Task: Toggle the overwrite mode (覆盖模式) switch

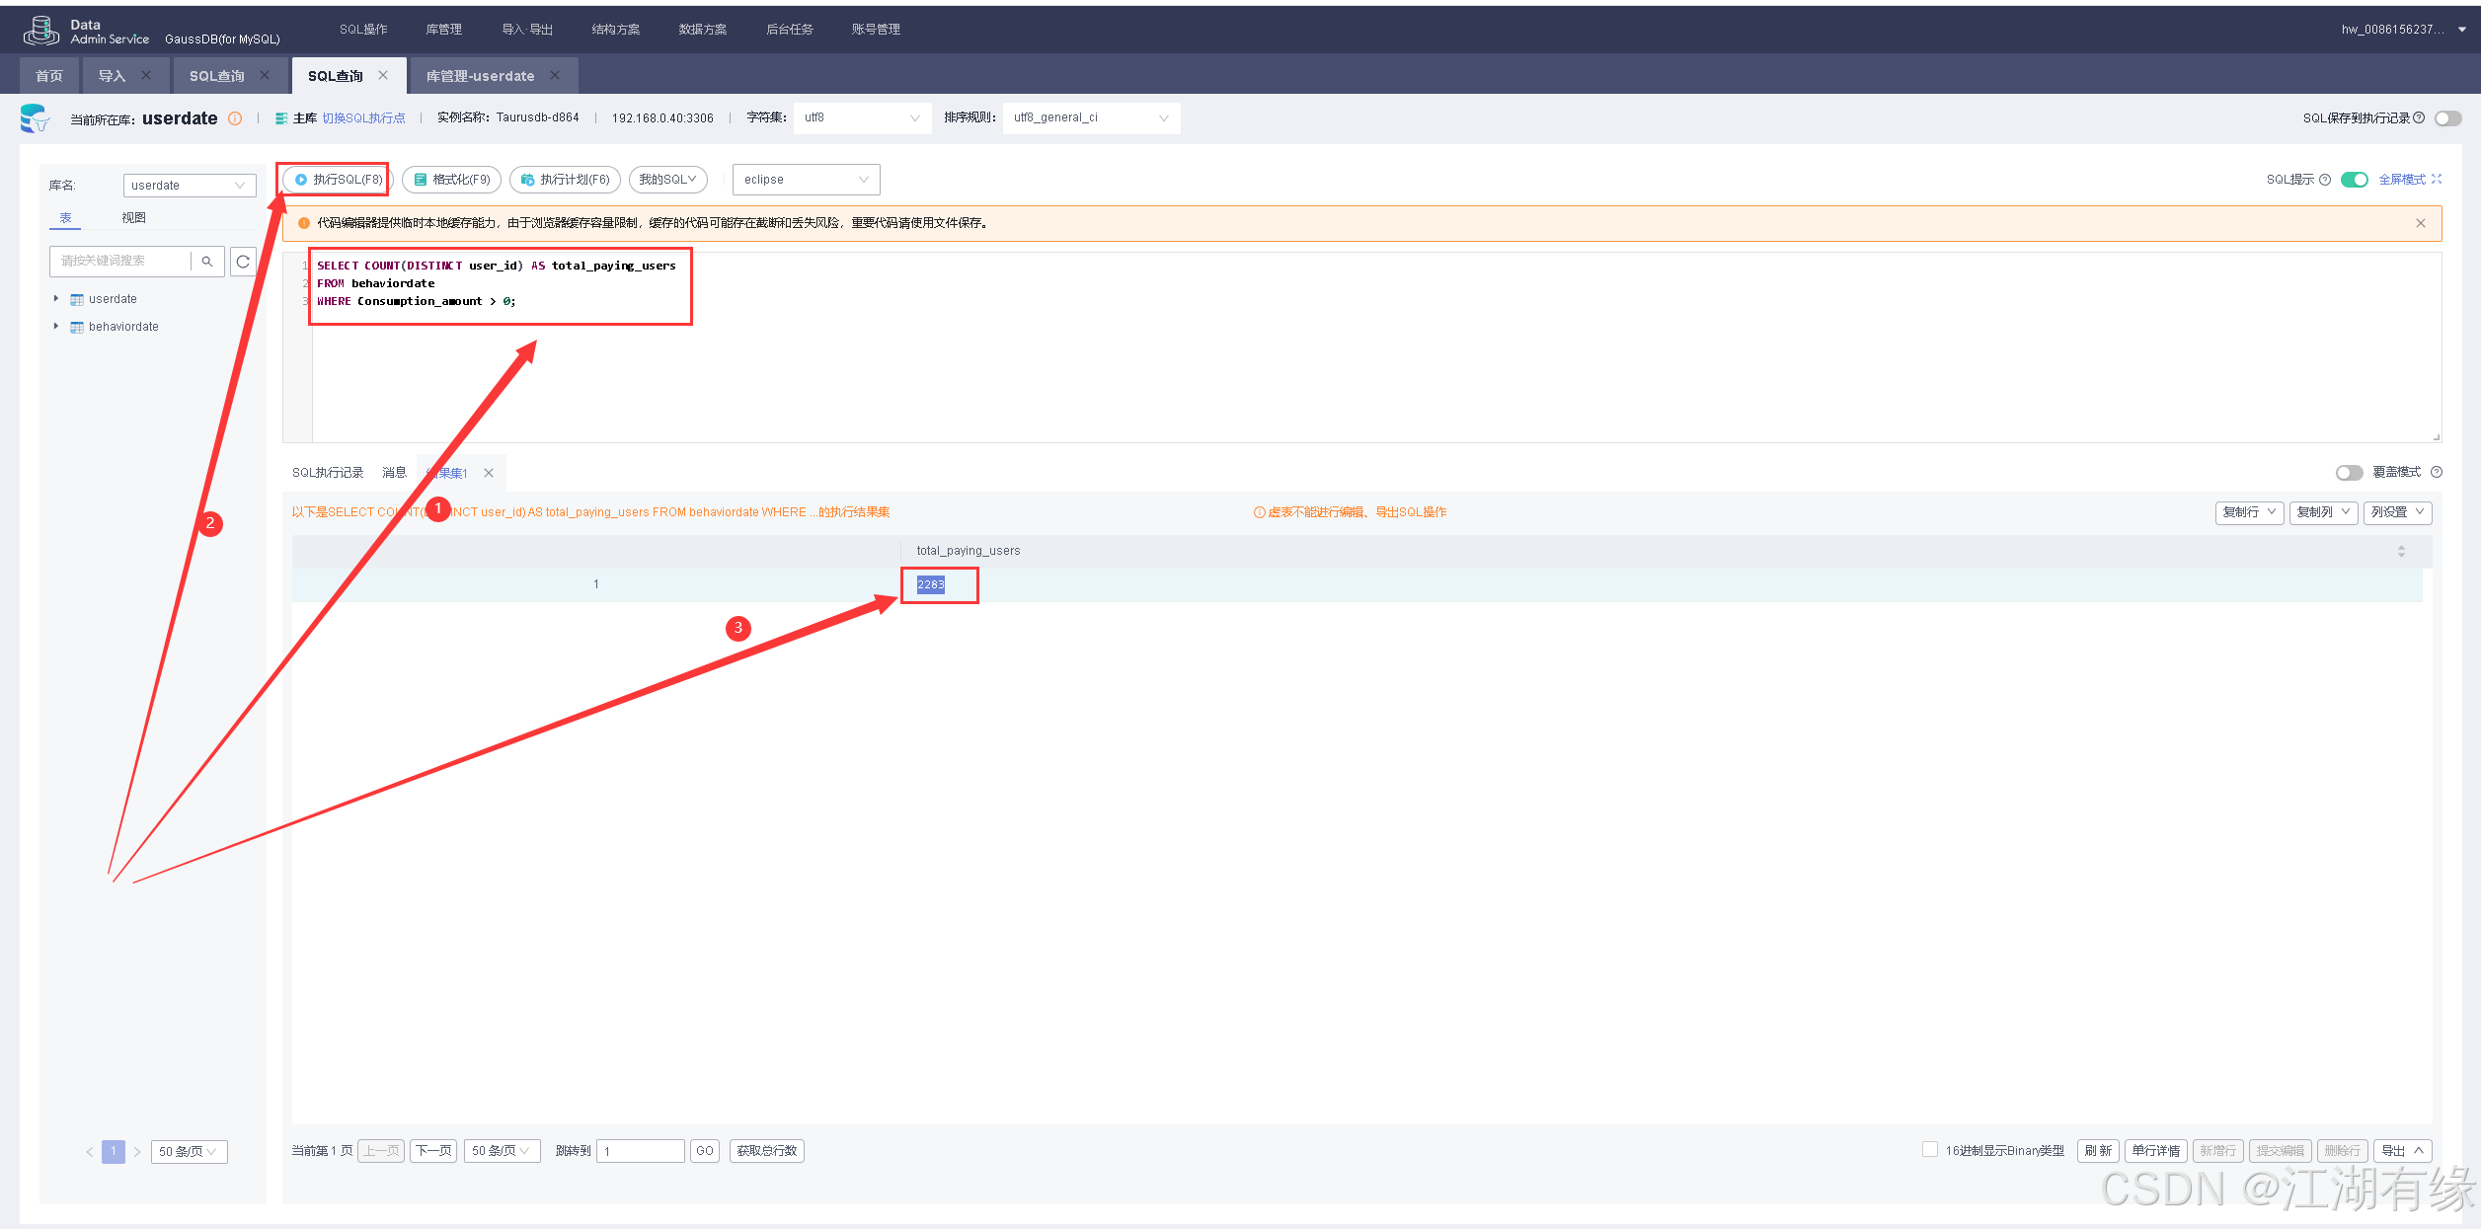Action: click(x=2349, y=473)
